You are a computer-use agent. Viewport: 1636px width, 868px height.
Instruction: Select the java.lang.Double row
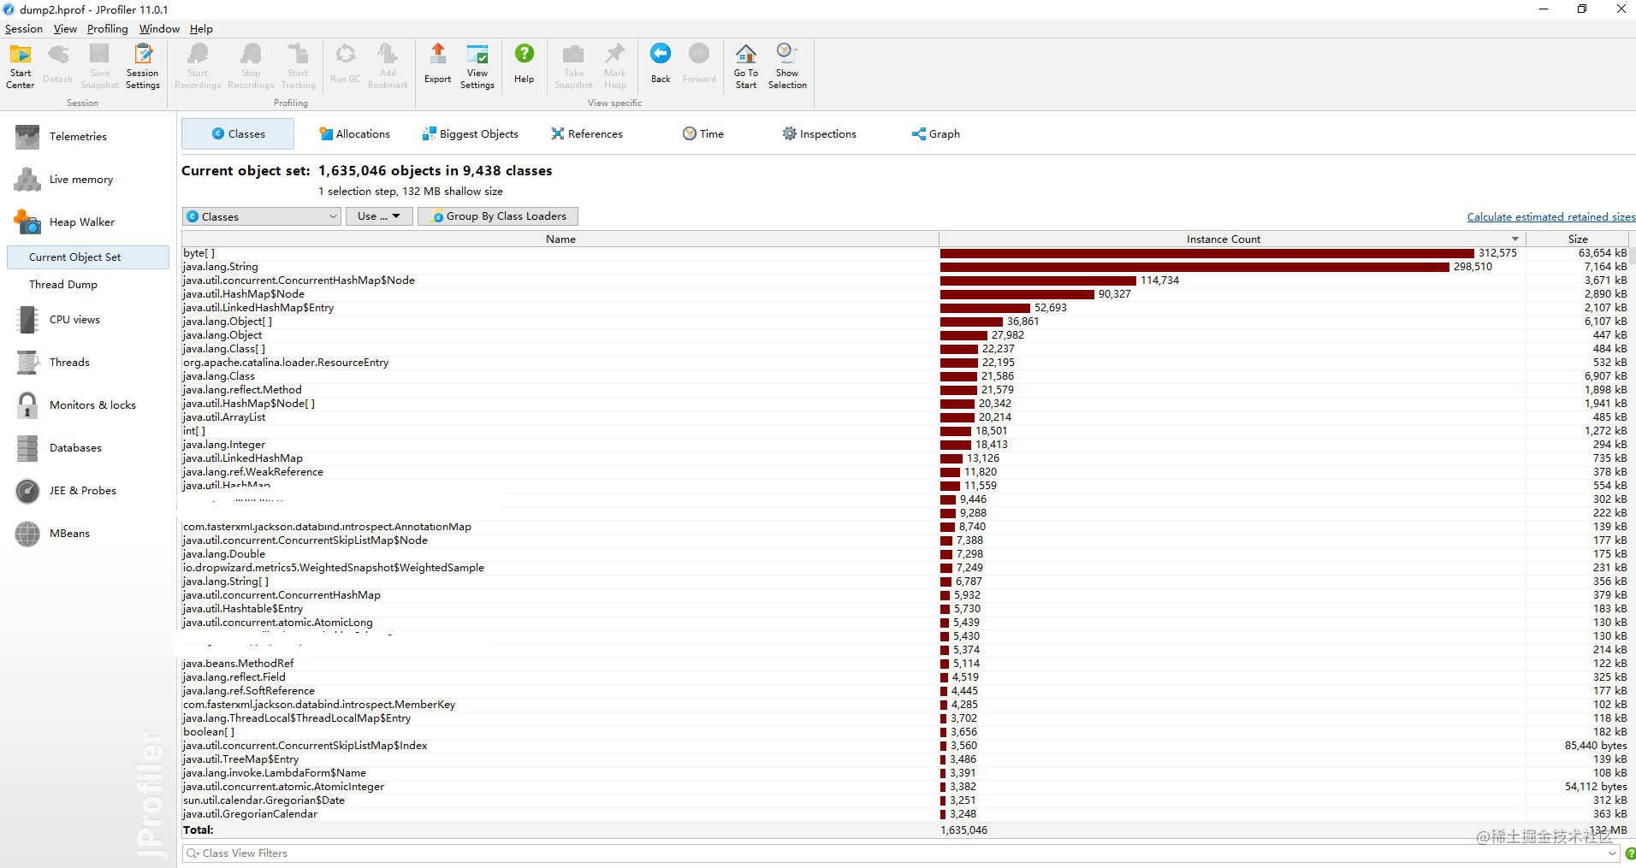click(x=905, y=554)
